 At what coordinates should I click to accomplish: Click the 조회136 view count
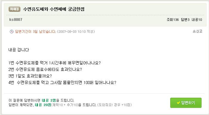(173, 20)
